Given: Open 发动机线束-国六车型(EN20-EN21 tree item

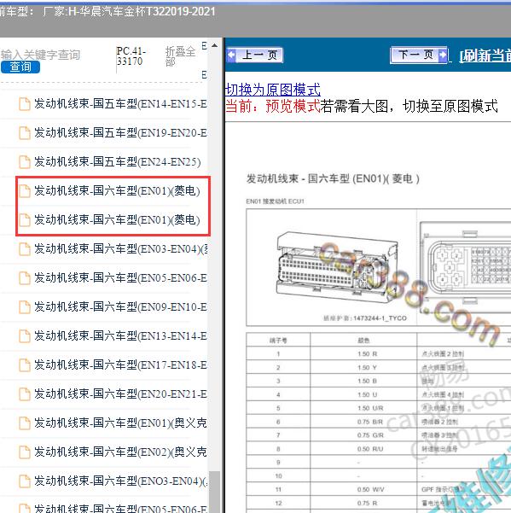Looking at the screenshot, I should (x=120, y=393).
